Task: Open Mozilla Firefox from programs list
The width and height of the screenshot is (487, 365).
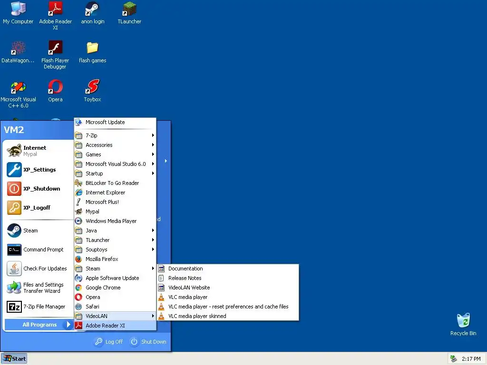Action: pyautogui.click(x=115, y=259)
